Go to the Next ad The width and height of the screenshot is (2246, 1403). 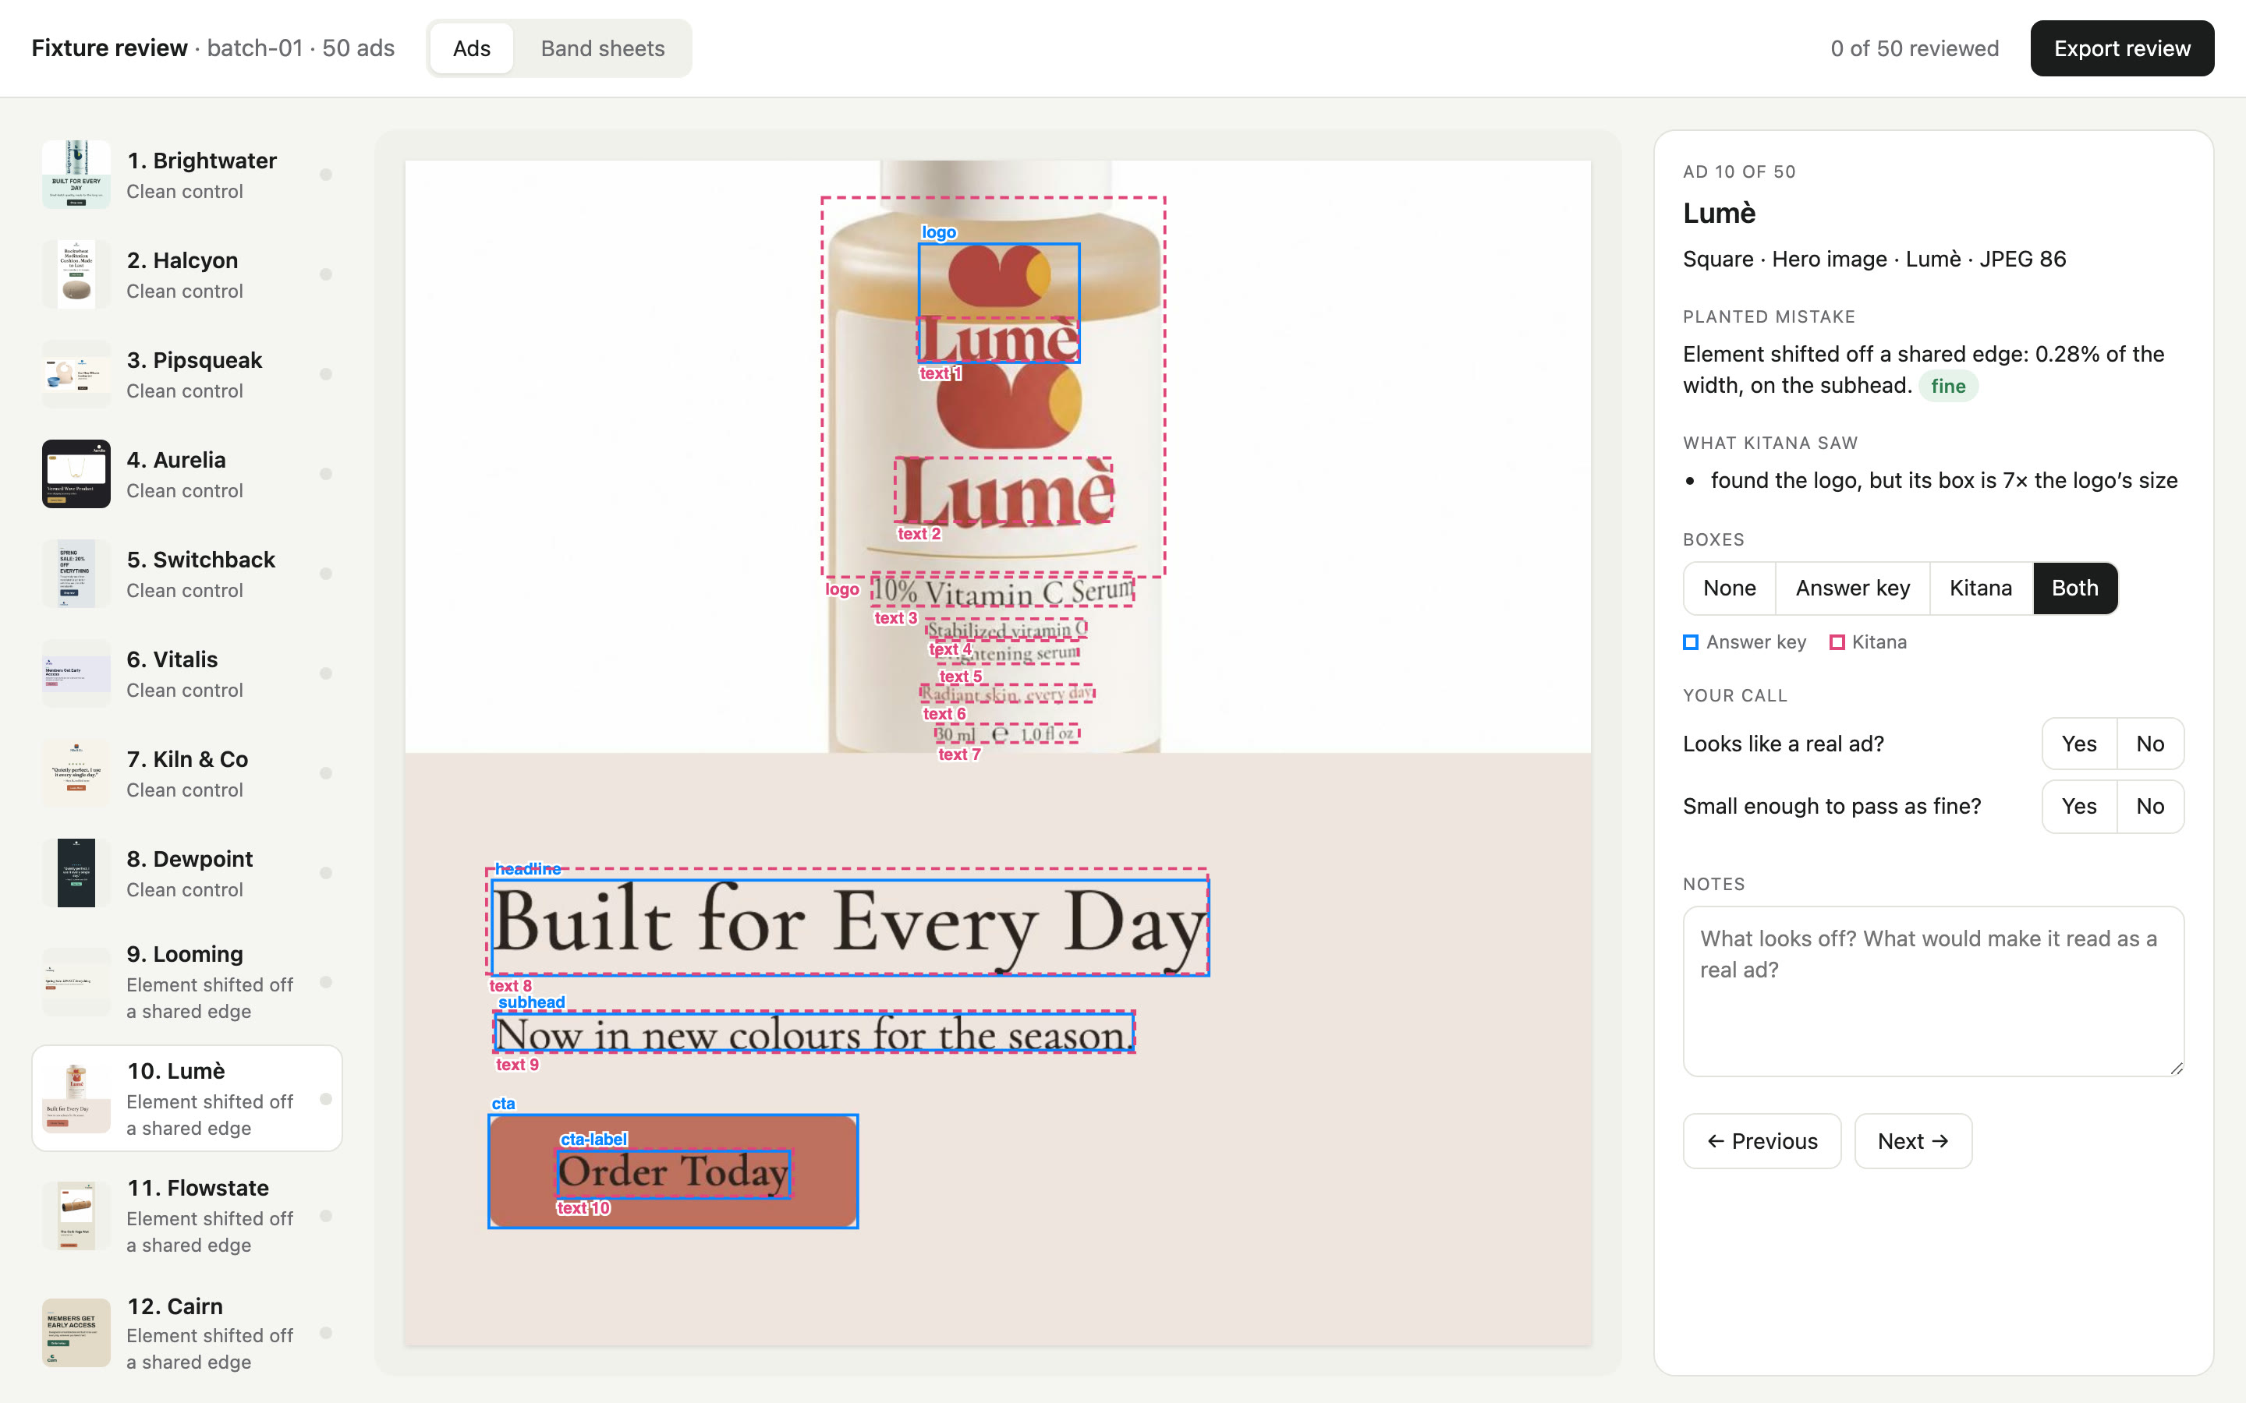1913,1141
